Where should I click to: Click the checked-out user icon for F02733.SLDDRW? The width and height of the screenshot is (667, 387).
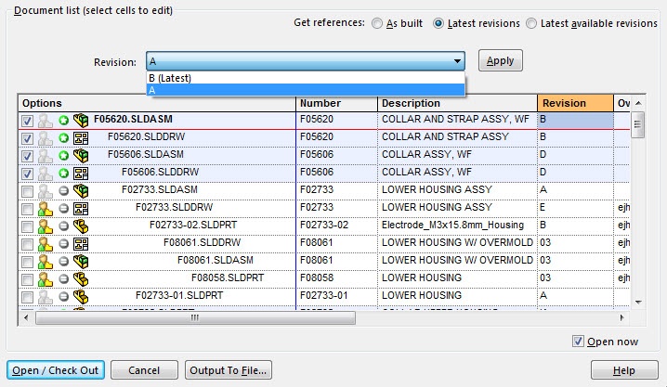click(x=44, y=208)
